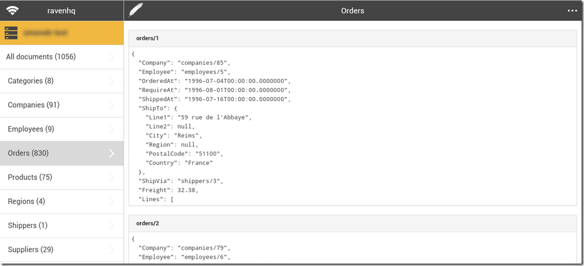Click the Country "France" line
This screenshot has height=266, width=584.
[180, 163]
